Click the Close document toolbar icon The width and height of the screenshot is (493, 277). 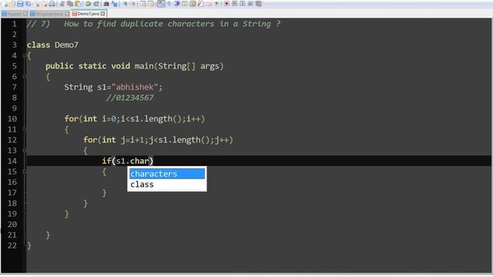tap(37, 4)
